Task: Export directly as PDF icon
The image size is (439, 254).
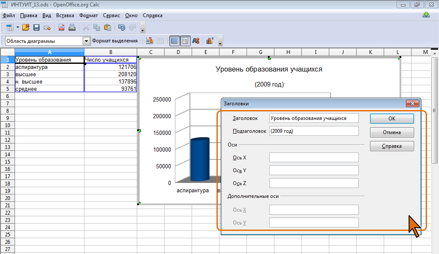Action: coord(61,27)
